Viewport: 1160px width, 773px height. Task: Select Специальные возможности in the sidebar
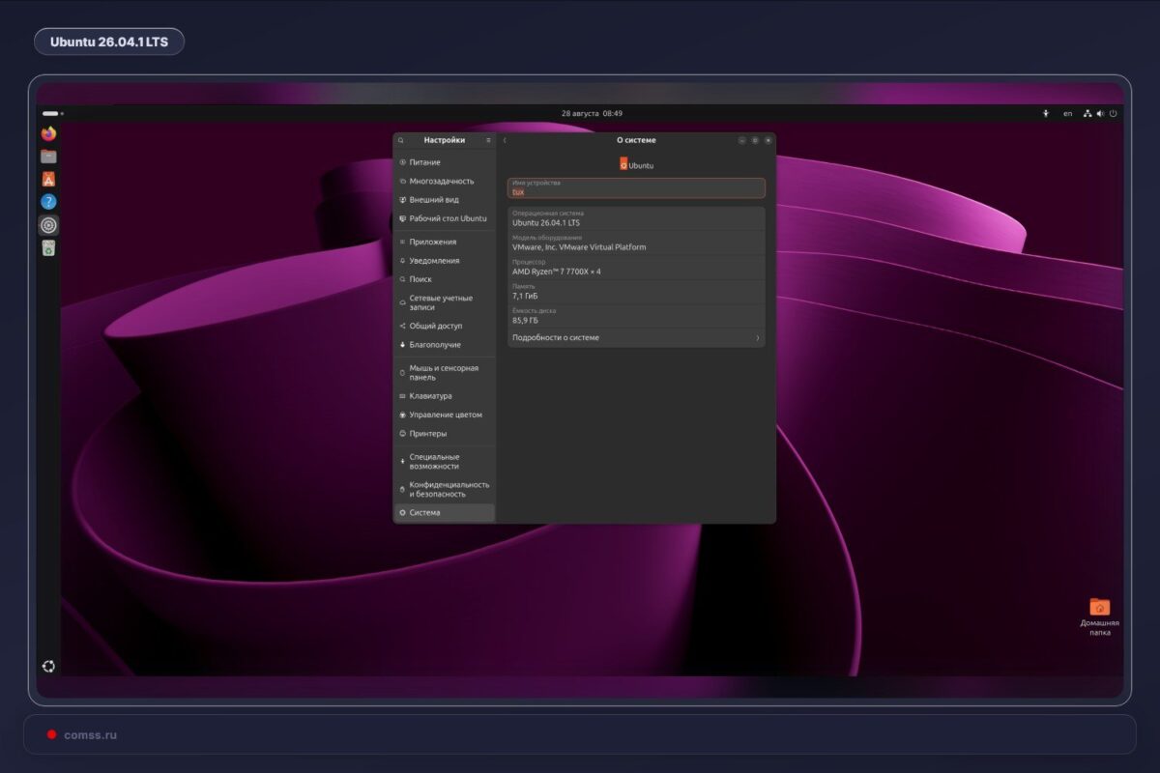(x=445, y=461)
